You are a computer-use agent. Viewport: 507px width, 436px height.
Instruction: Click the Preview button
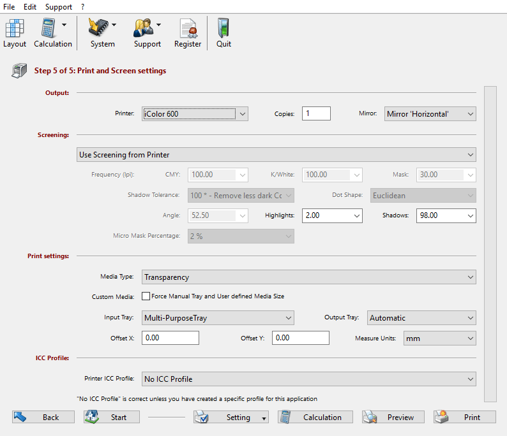393,417
